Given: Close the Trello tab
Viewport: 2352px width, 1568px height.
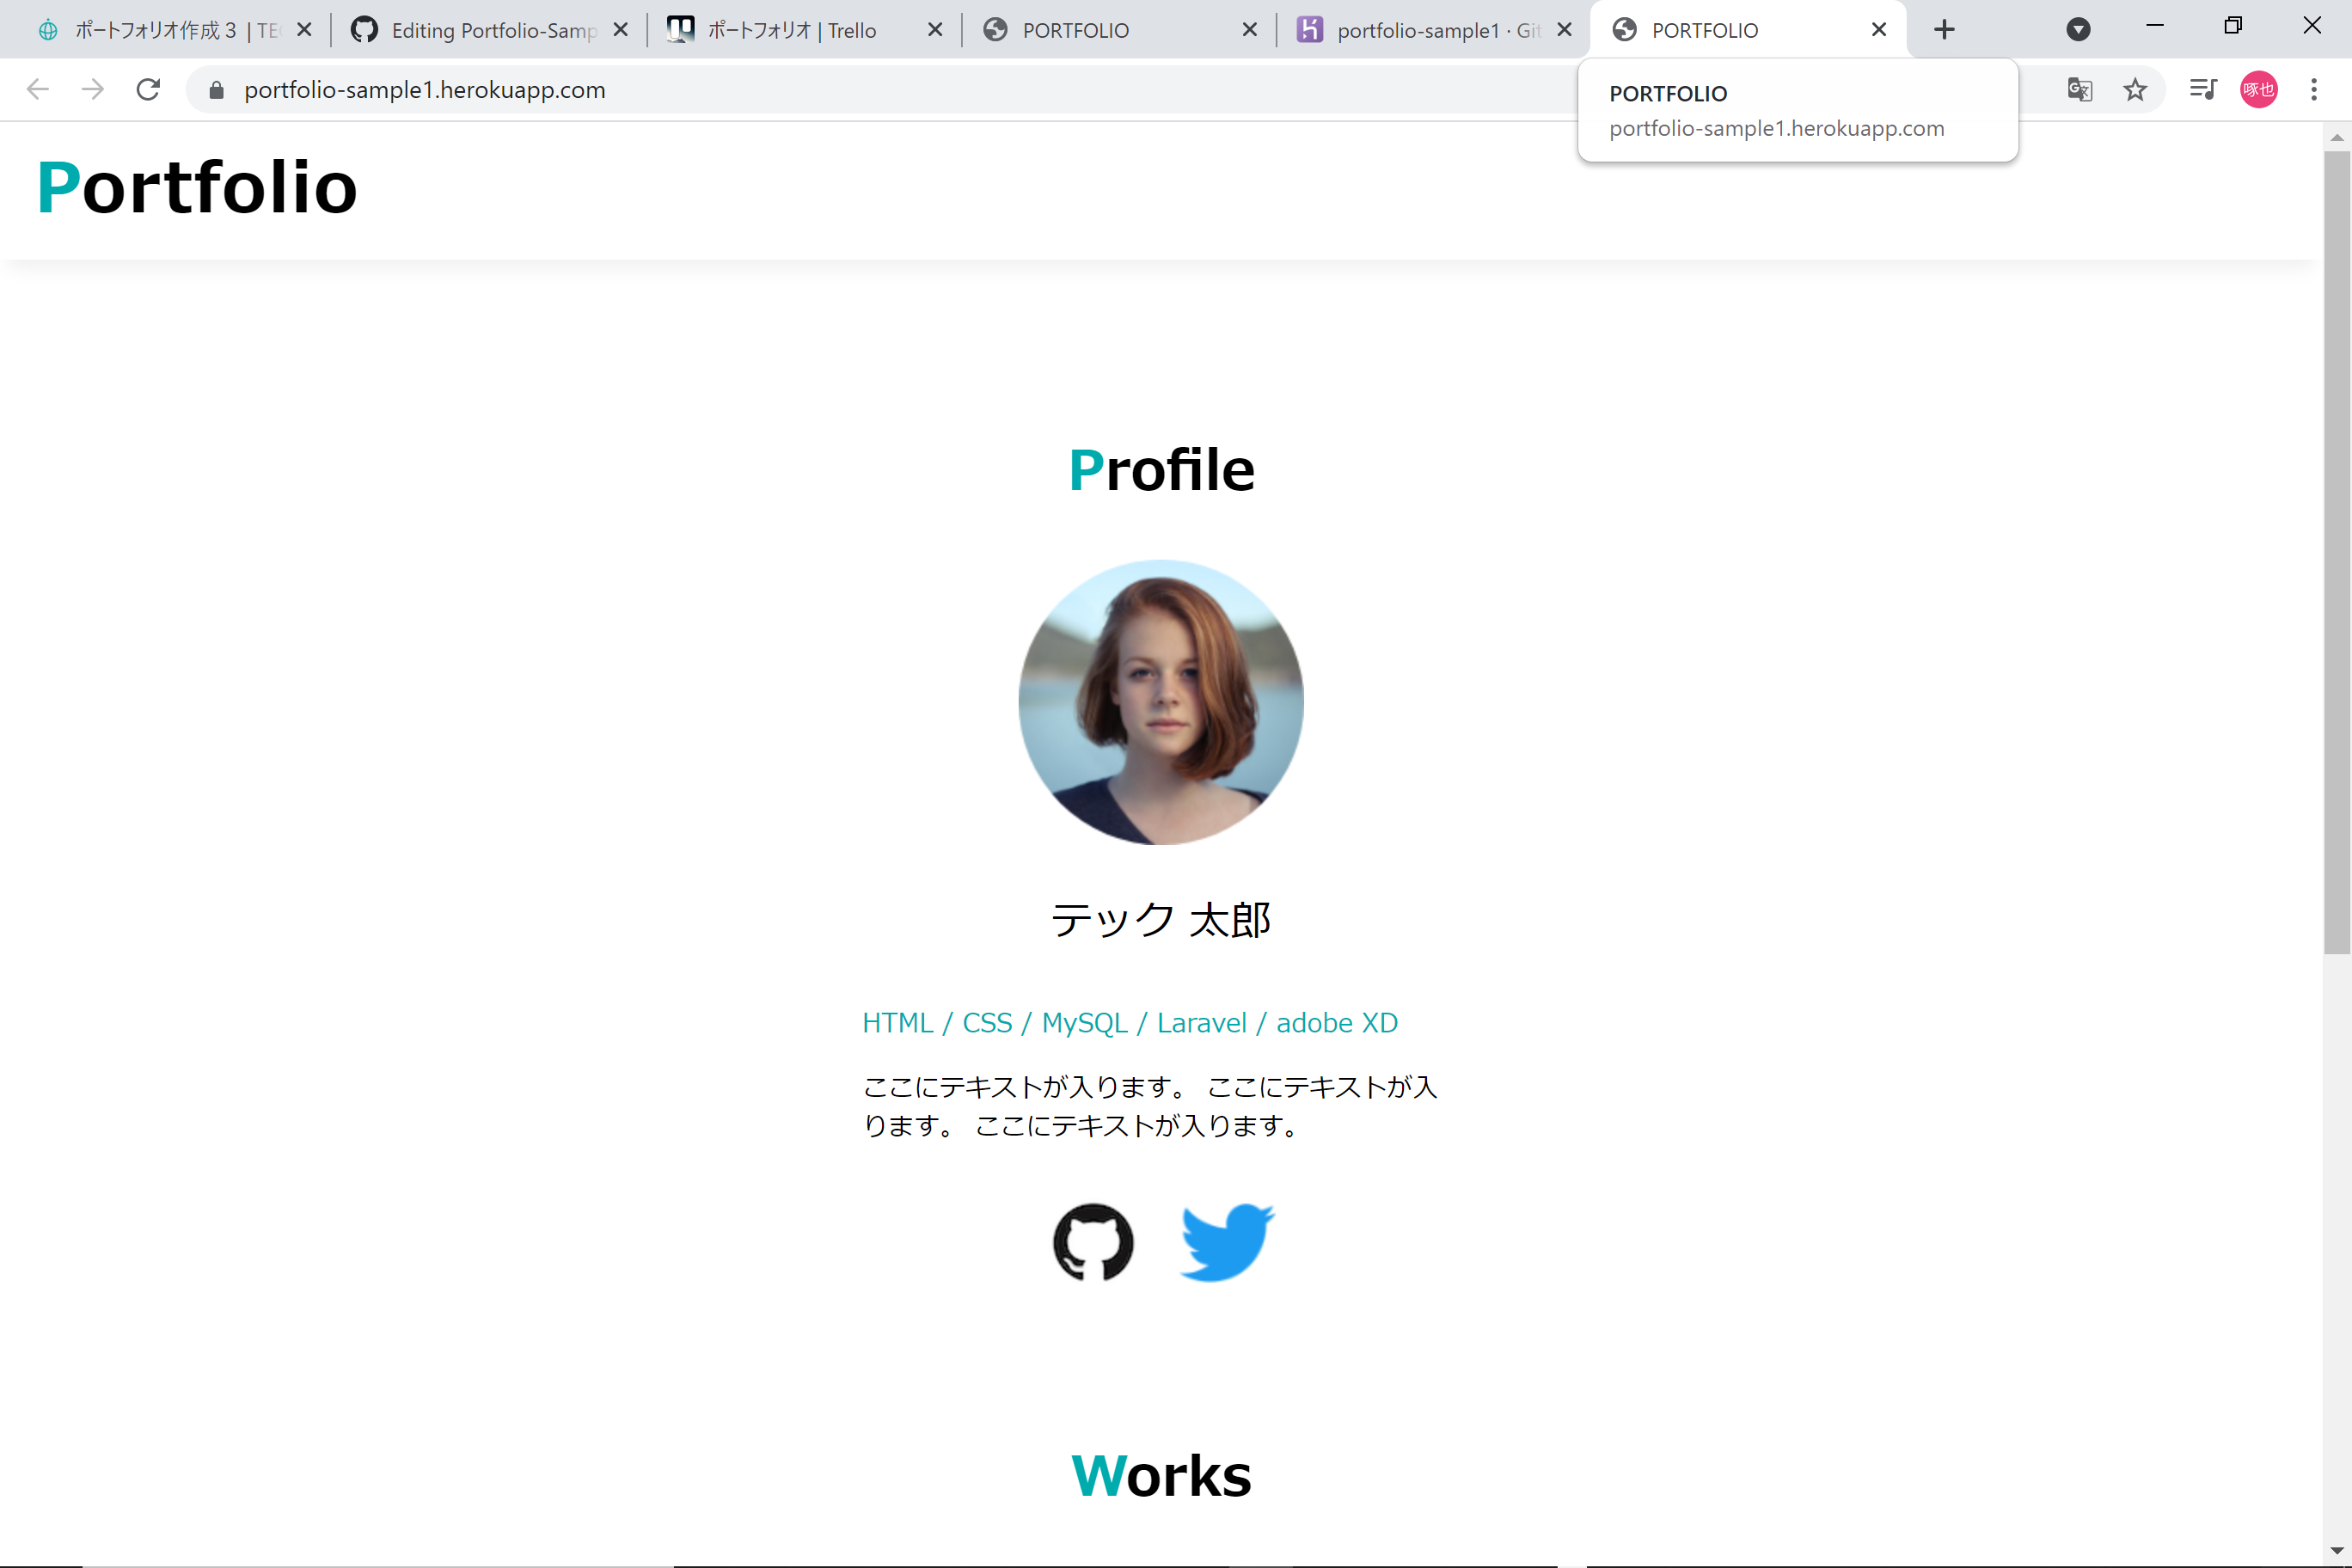Looking at the screenshot, I should pyautogui.click(x=935, y=30).
